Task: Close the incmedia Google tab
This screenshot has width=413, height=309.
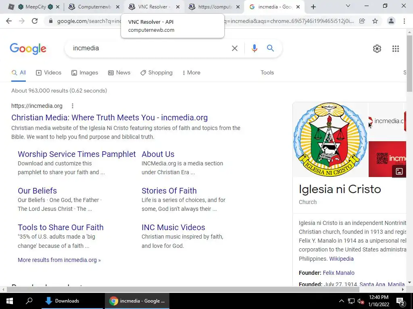Action: pos(298,7)
